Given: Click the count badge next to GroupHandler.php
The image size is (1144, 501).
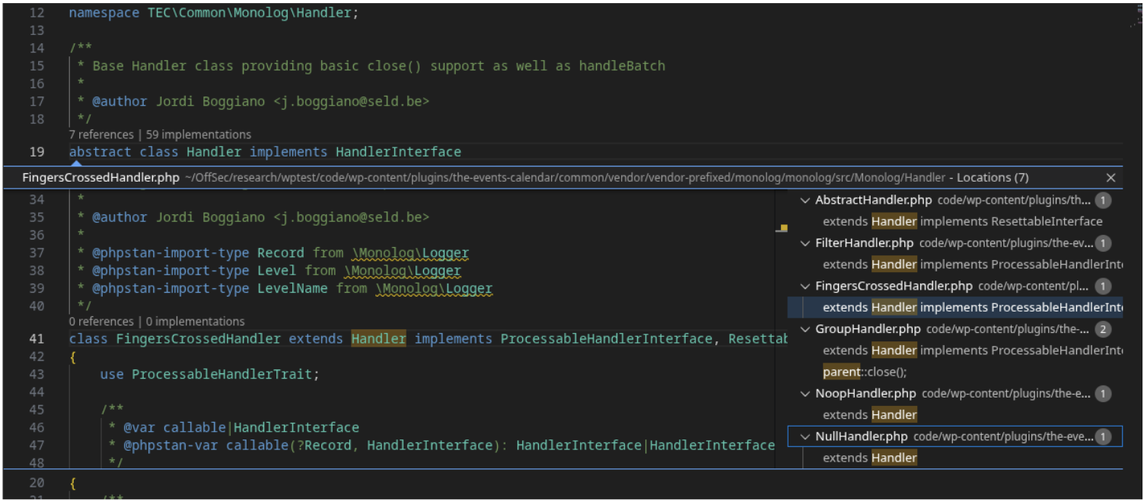Looking at the screenshot, I should pyautogui.click(x=1102, y=329).
